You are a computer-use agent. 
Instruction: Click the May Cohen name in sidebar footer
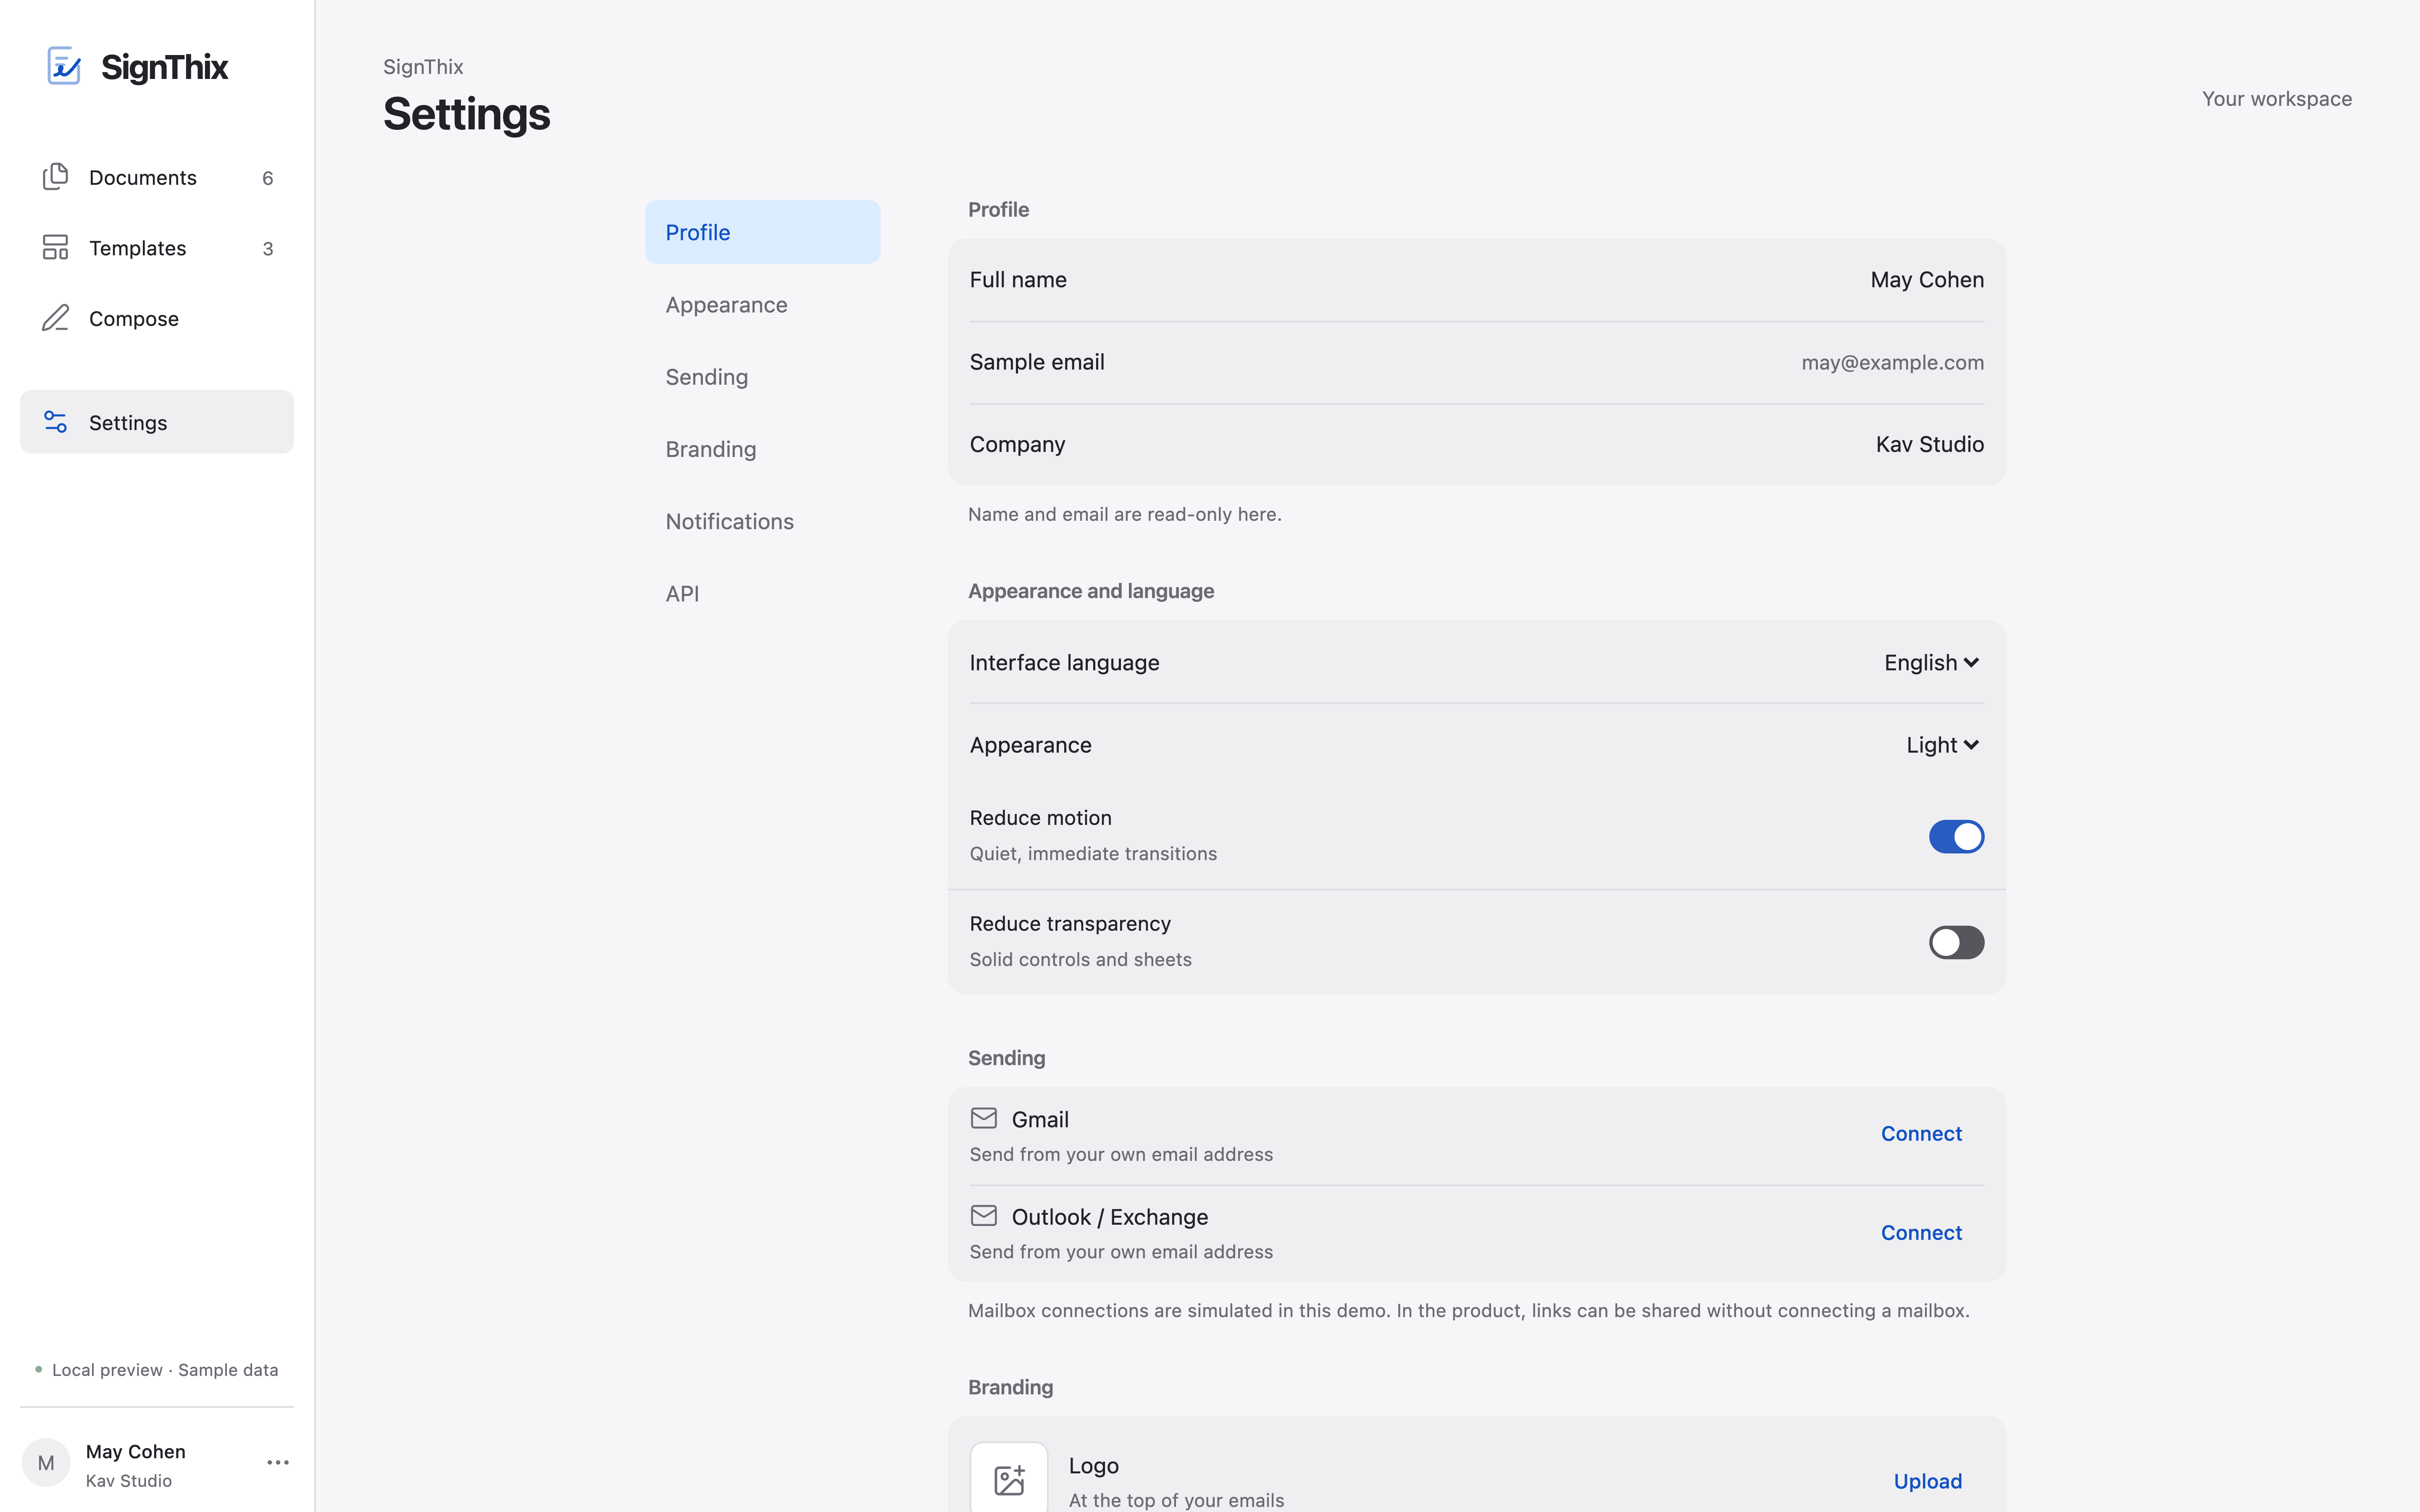[136, 1451]
